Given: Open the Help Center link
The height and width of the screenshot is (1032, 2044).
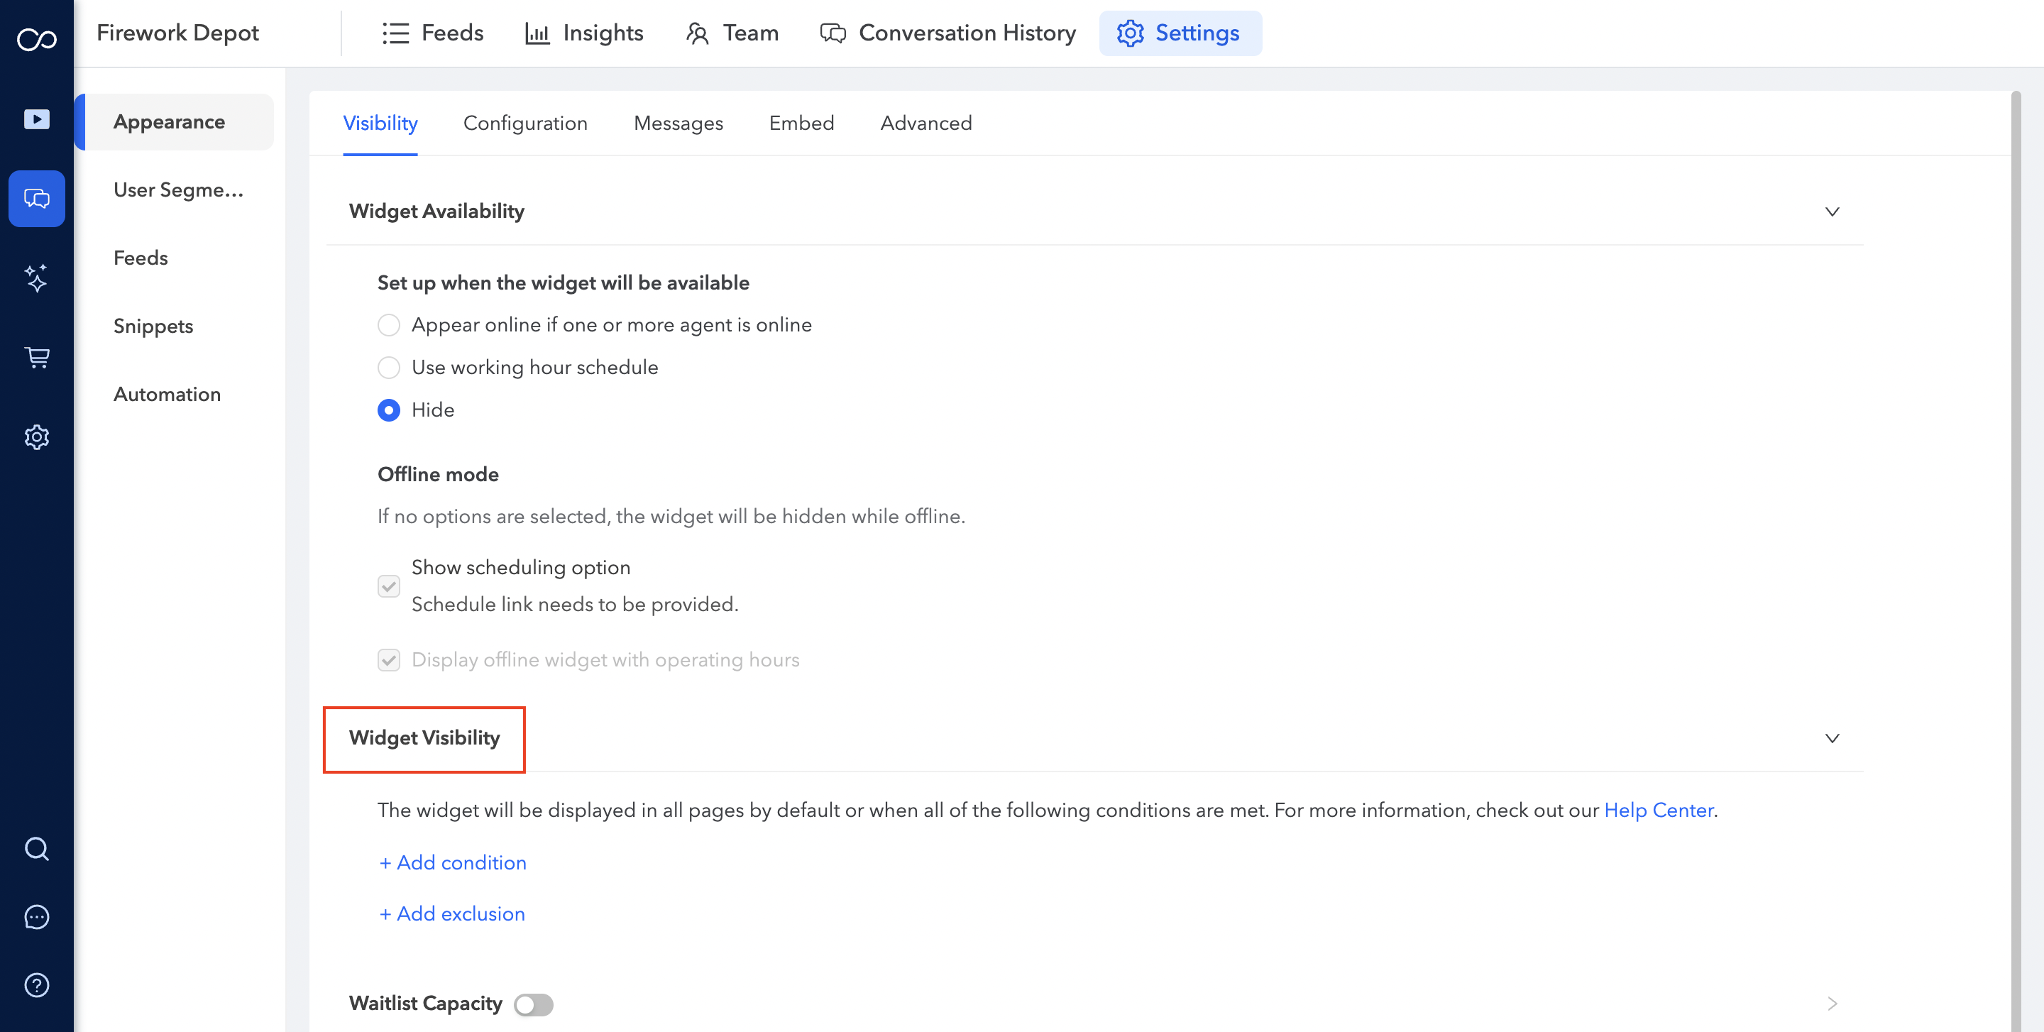Looking at the screenshot, I should tap(1659, 811).
